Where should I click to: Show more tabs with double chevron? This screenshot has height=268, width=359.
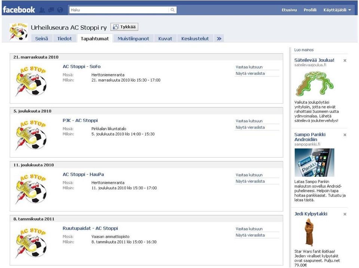pyautogui.click(x=219, y=39)
